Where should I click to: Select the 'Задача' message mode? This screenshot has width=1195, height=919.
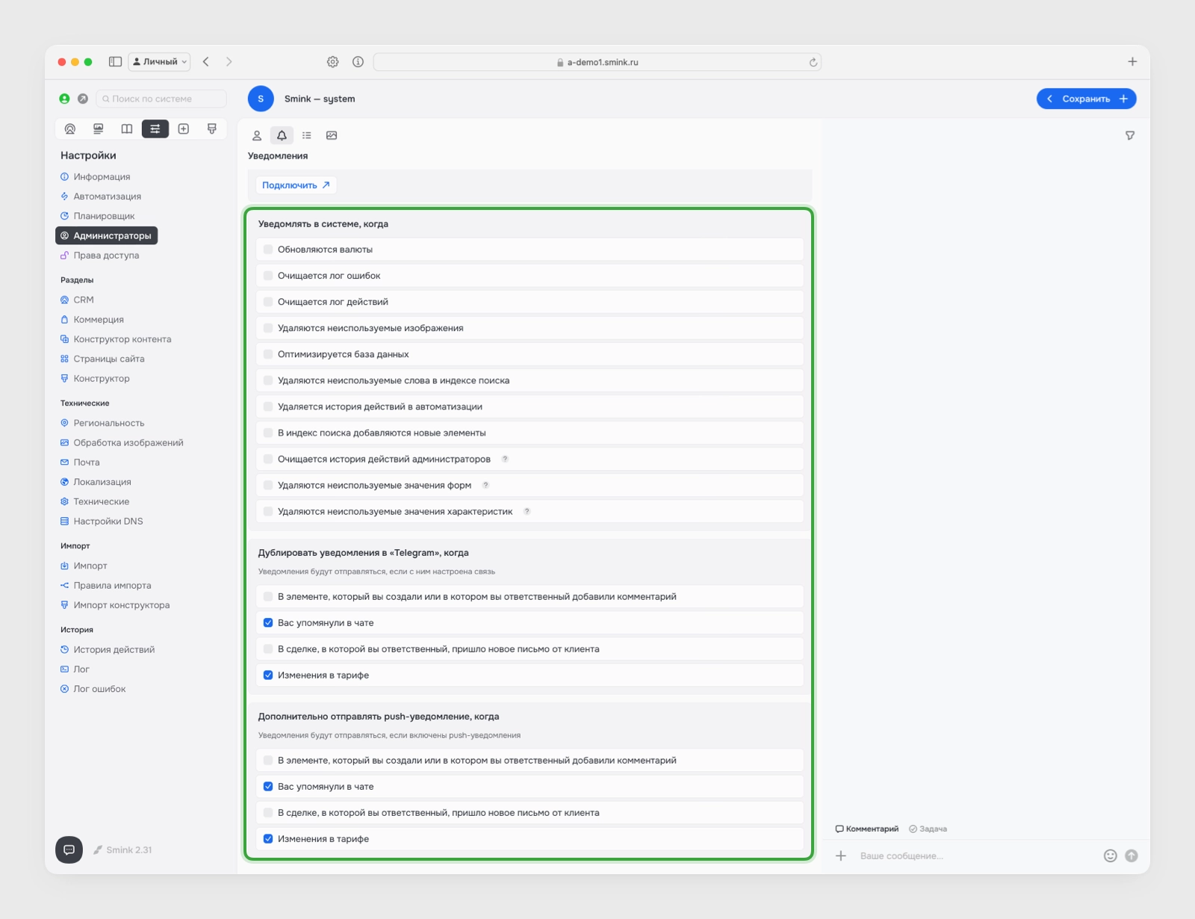pyautogui.click(x=928, y=829)
